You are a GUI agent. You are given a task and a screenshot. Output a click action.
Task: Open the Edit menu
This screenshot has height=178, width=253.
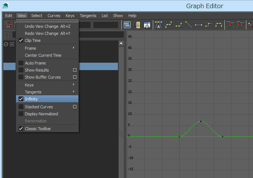click(9, 16)
